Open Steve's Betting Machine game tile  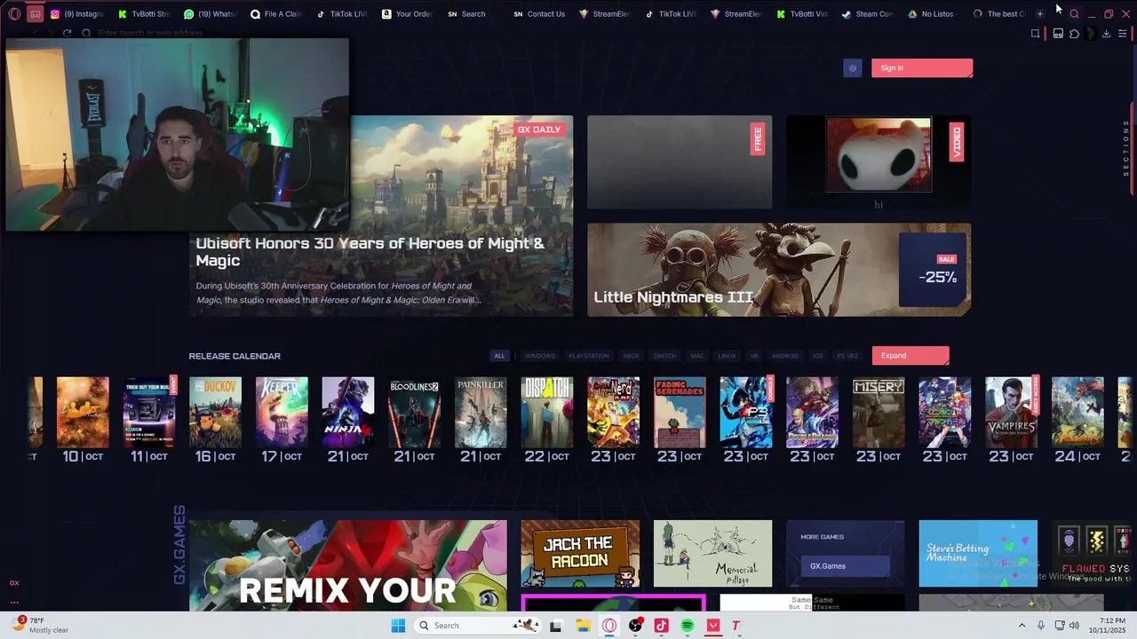pos(978,554)
